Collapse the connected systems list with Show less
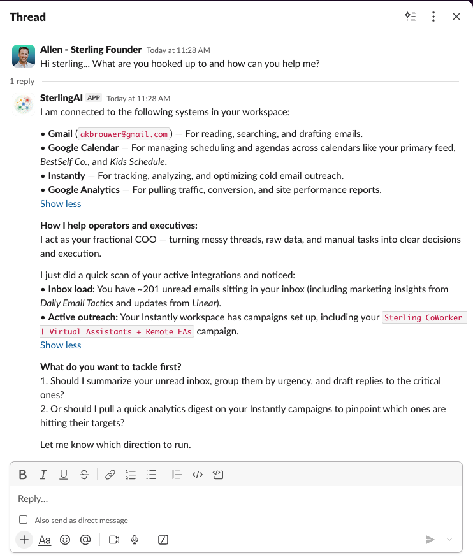 (61, 204)
